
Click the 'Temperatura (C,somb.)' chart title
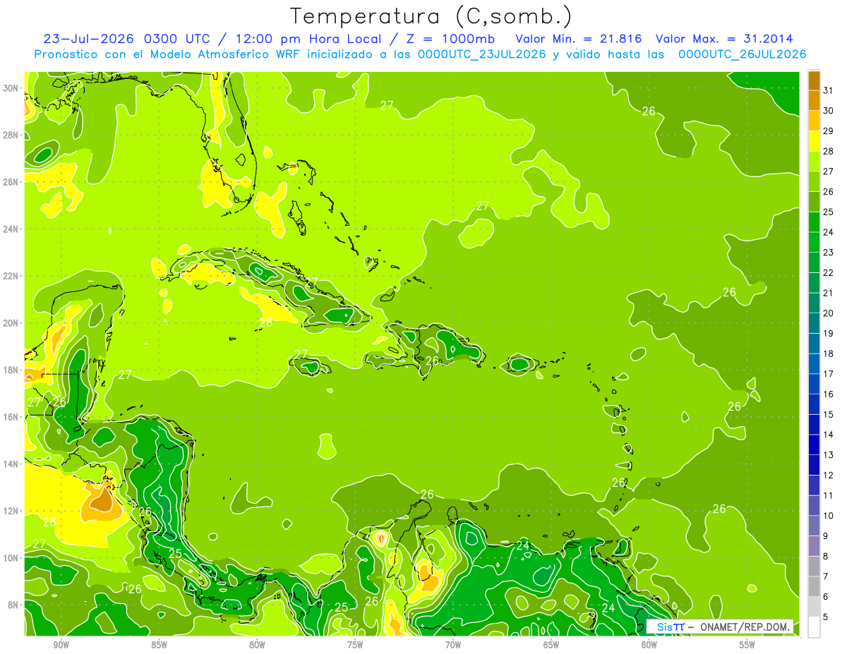click(431, 16)
